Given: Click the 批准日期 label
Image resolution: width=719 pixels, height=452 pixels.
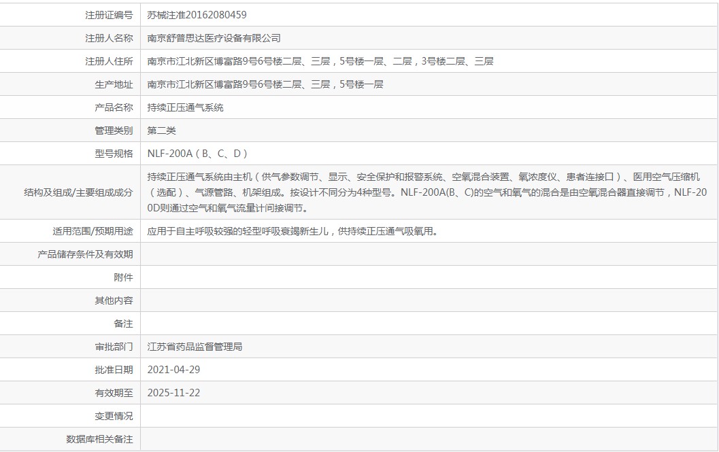Looking at the screenshot, I should (114, 370).
